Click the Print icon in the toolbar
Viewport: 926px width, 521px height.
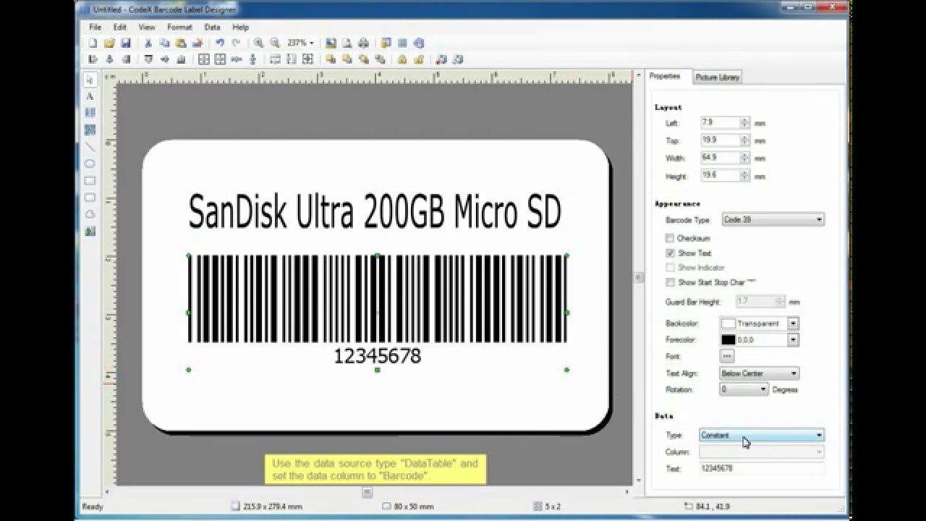coord(364,43)
